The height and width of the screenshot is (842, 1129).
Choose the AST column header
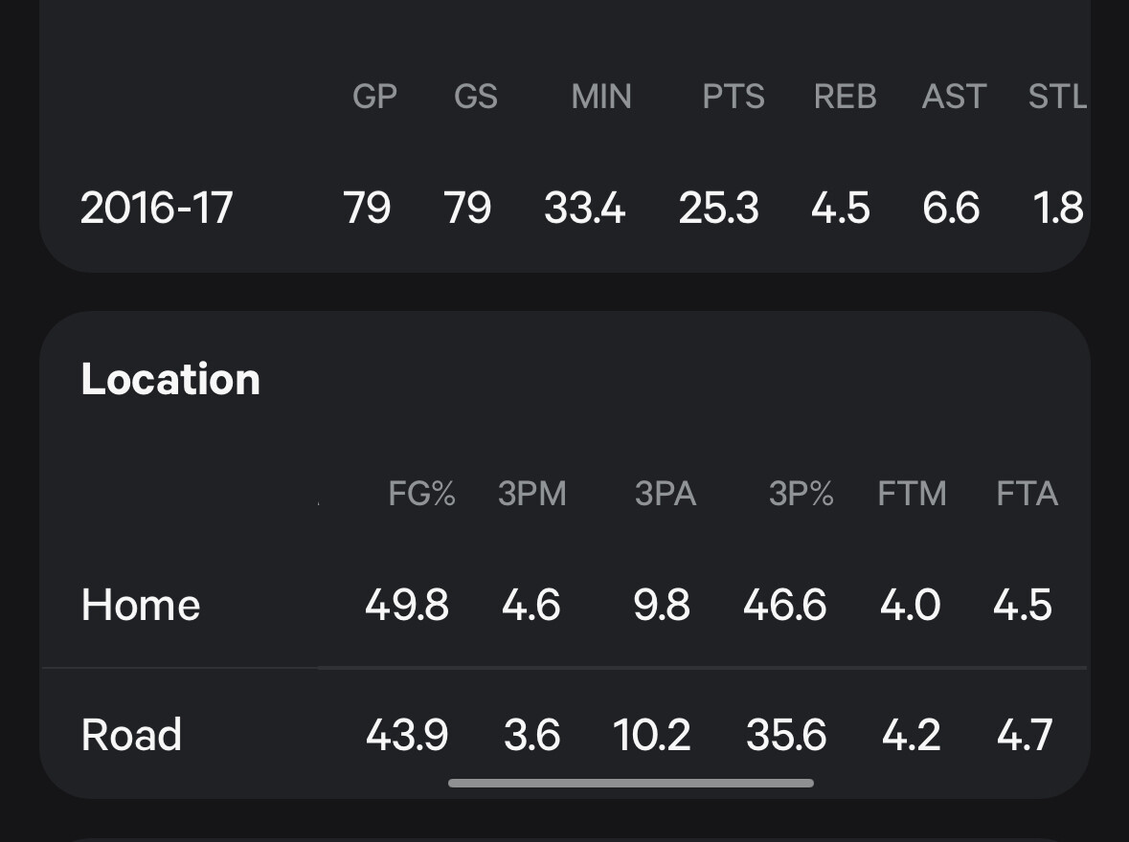[x=954, y=97]
